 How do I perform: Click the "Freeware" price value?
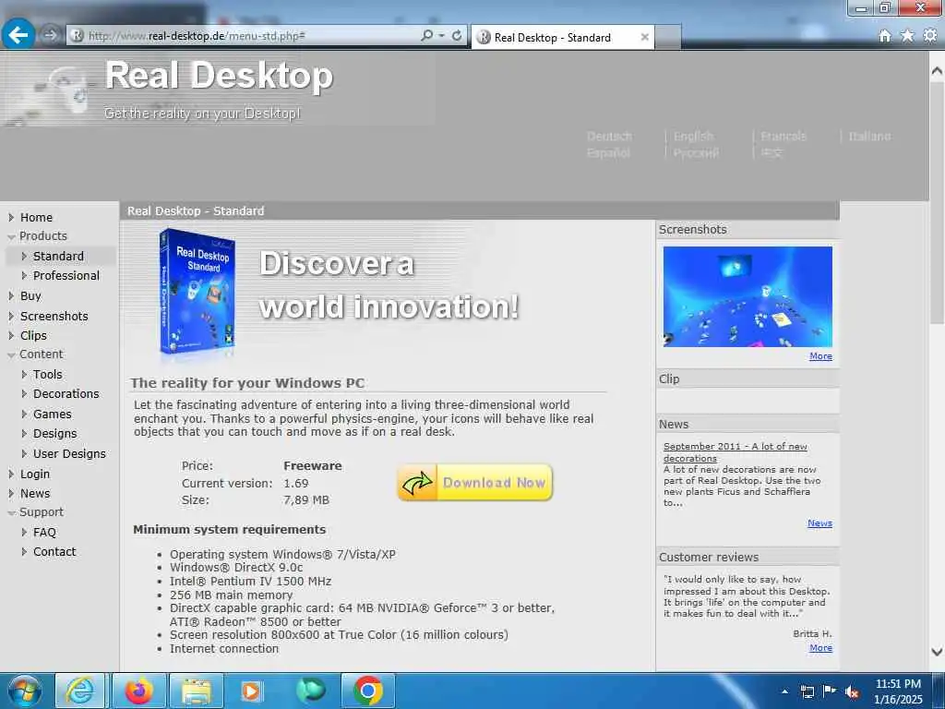(312, 466)
